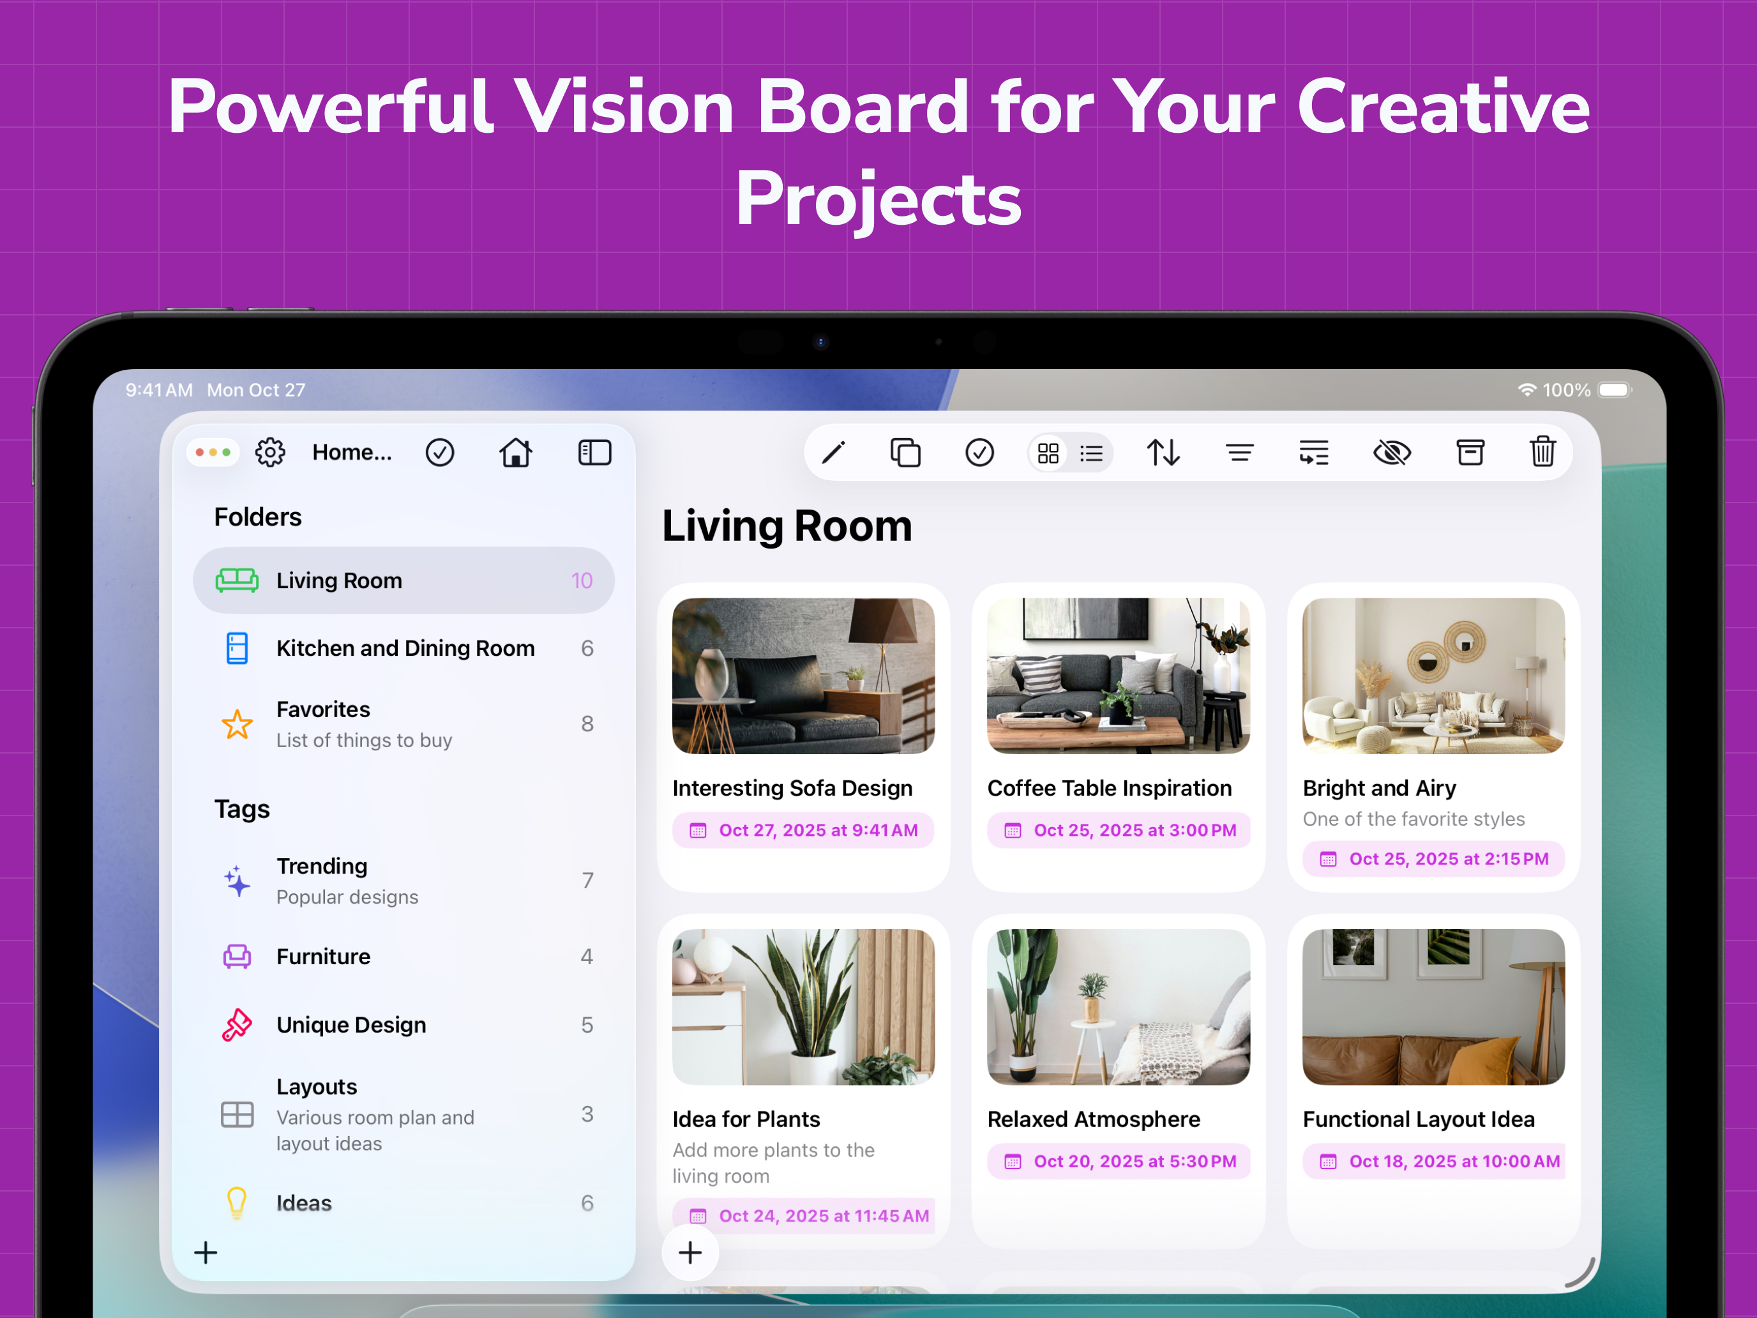Add a new folder with sidebar plus
The height and width of the screenshot is (1318, 1757).
(206, 1253)
